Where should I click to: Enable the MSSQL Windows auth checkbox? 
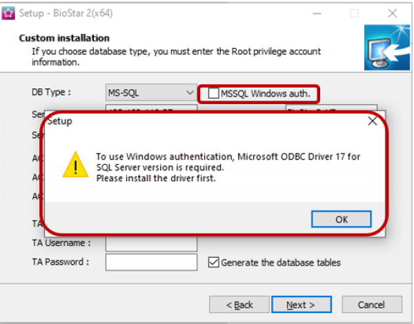coord(214,93)
